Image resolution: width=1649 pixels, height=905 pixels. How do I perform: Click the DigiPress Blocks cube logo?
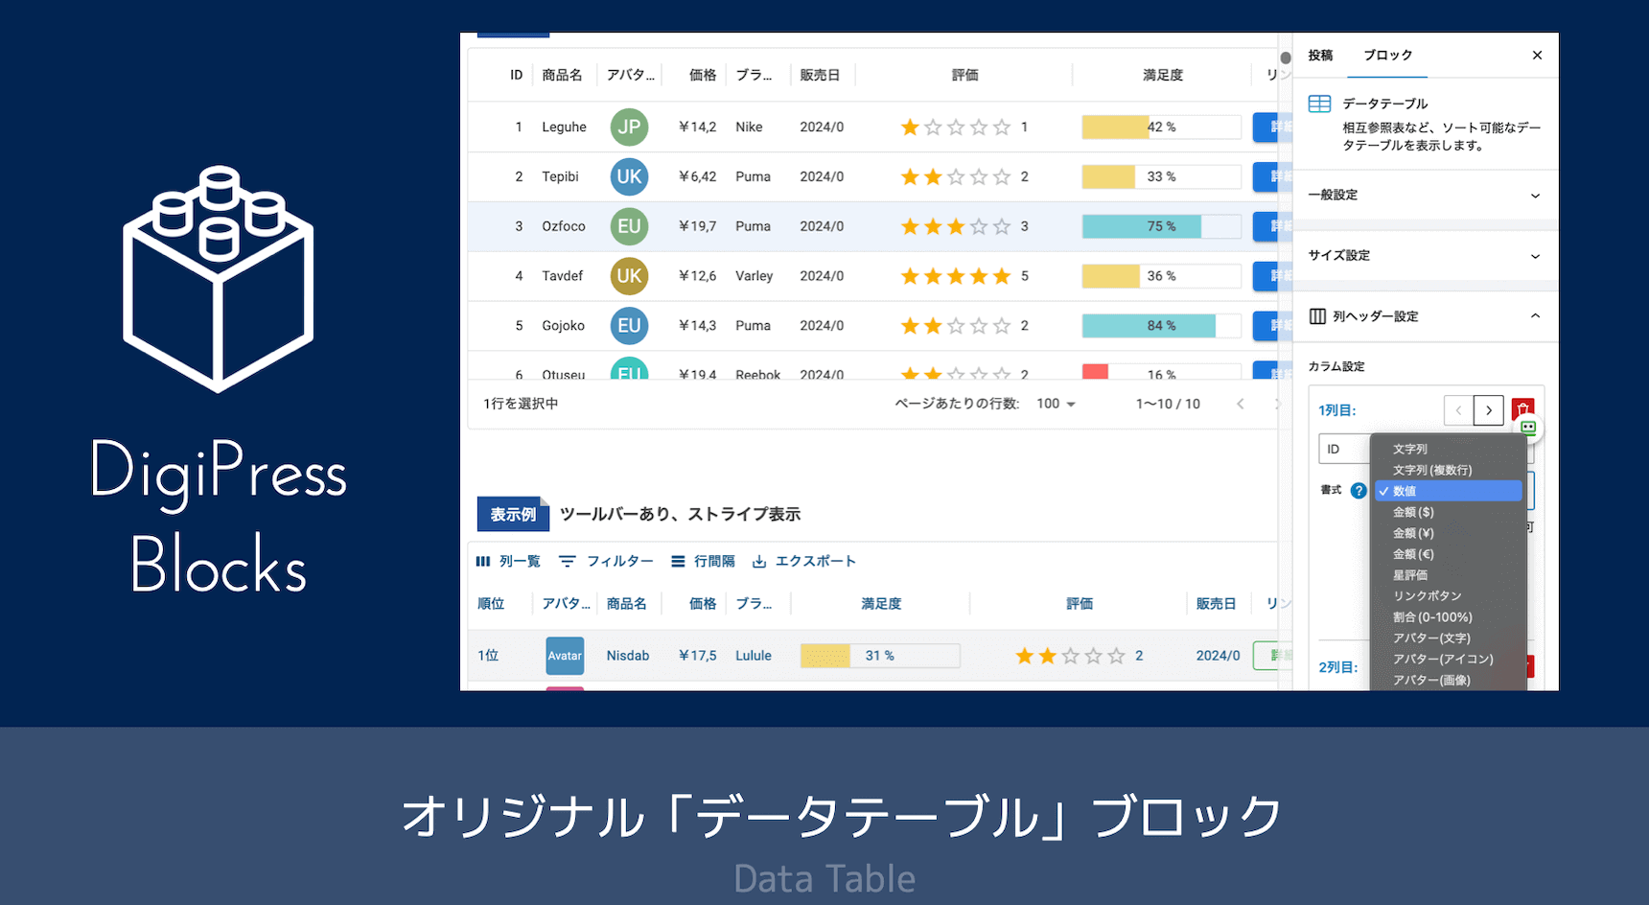point(219,279)
